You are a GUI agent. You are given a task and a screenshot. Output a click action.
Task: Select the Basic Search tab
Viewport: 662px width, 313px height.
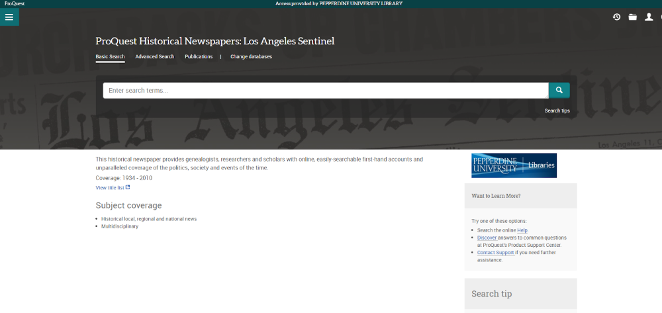click(x=110, y=56)
